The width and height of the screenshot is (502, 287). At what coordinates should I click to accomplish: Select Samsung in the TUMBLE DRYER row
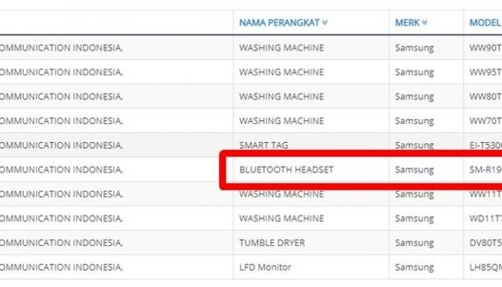coord(414,243)
